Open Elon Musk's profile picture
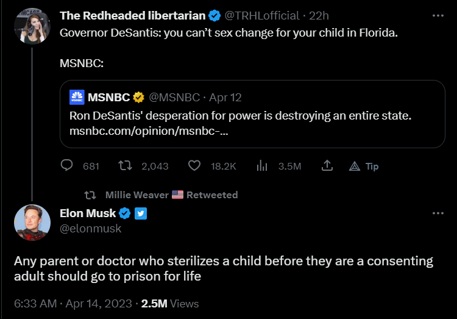This screenshot has height=319, width=457. tap(32, 223)
